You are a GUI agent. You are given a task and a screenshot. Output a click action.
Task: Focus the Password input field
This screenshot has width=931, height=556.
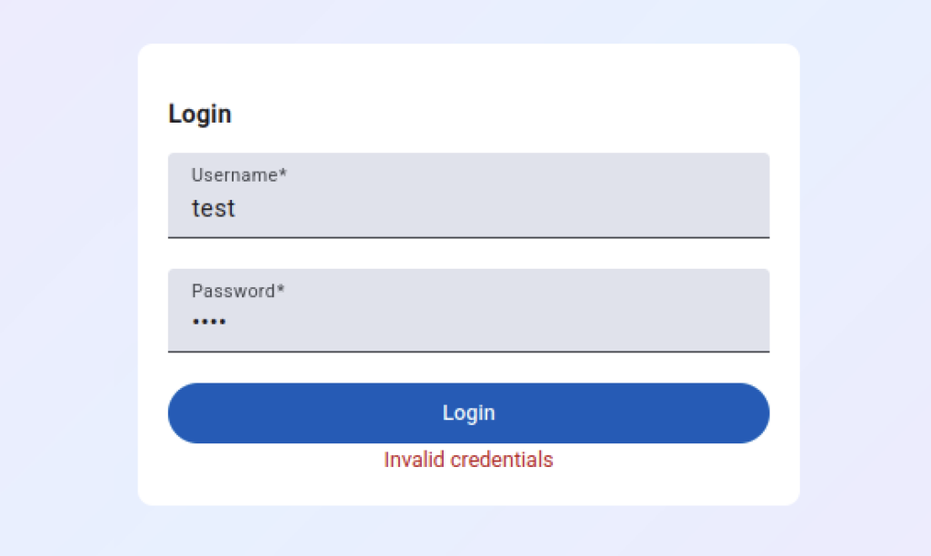point(468,312)
